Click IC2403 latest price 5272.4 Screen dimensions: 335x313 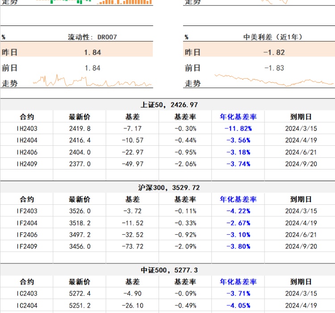pos(80,293)
